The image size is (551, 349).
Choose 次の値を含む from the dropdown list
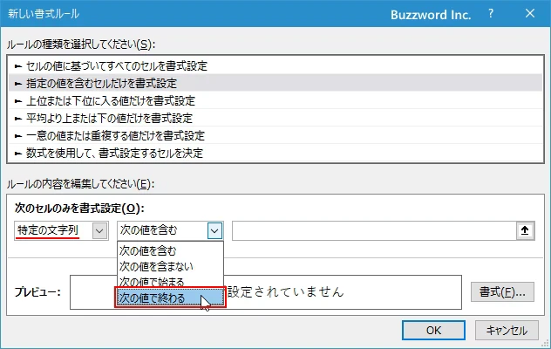click(x=170, y=251)
